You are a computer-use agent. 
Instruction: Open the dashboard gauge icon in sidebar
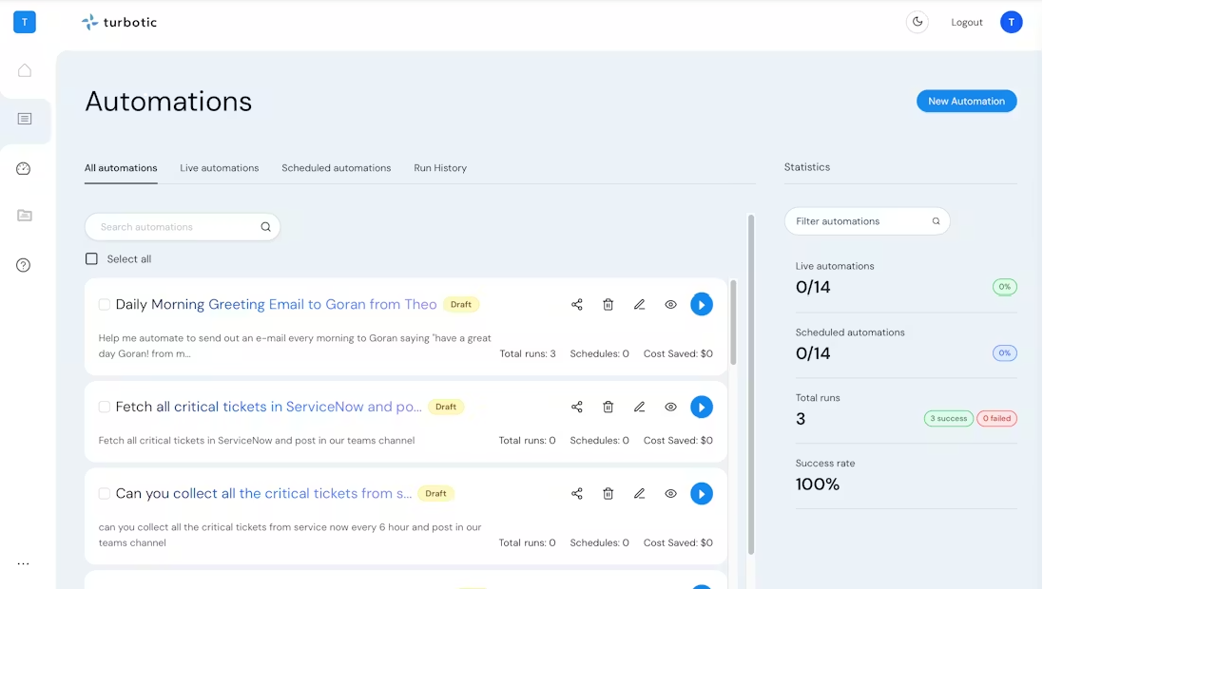tap(24, 169)
